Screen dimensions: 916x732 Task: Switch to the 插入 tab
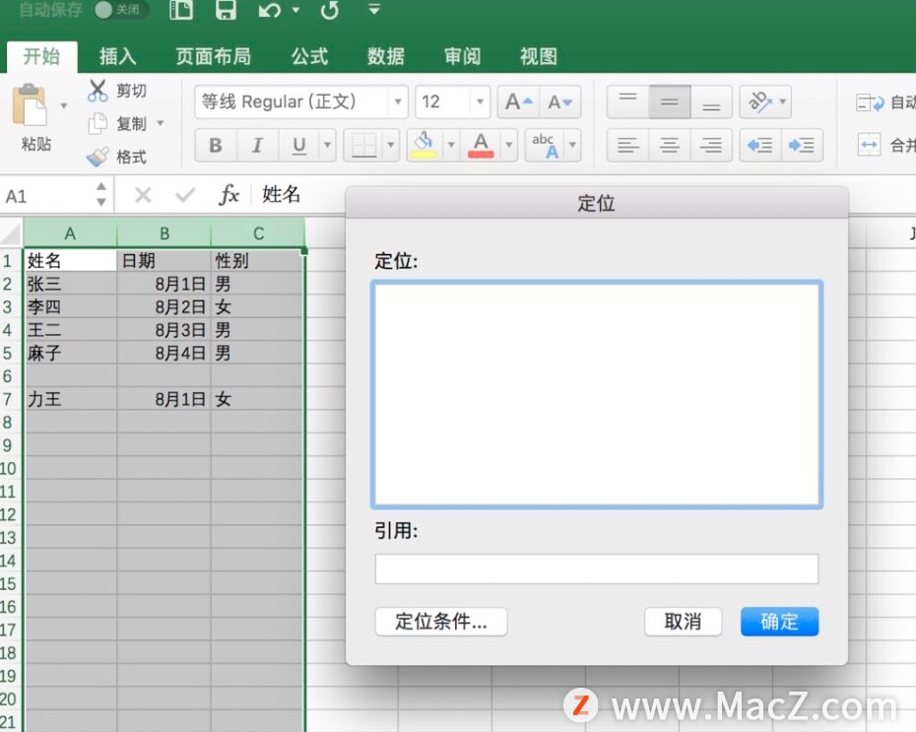coord(117,56)
